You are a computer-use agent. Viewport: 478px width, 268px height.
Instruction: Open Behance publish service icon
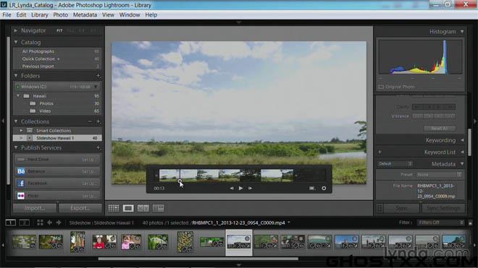[x=21, y=171]
